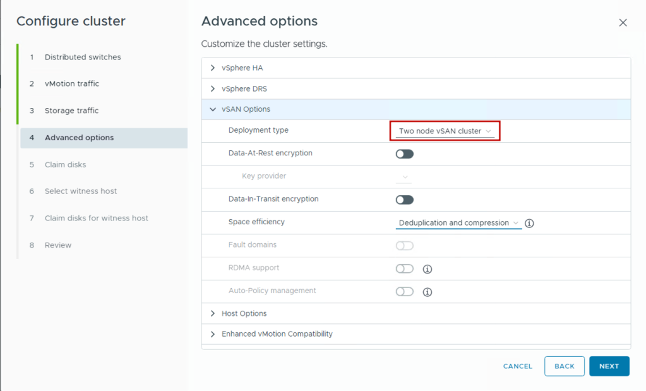Click the Fault domains label
Screen dimensions: 646x391
pyautogui.click(x=252, y=244)
